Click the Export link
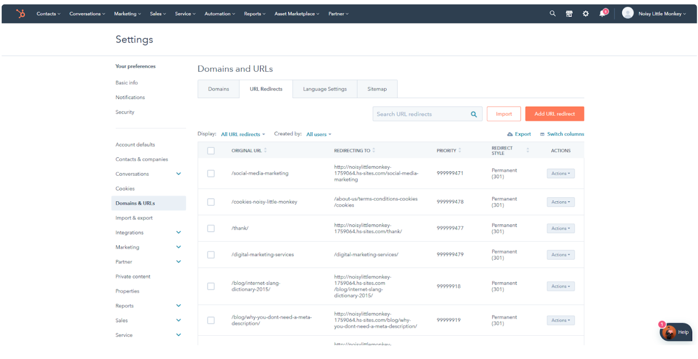The image size is (698, 359). point(519,134)
